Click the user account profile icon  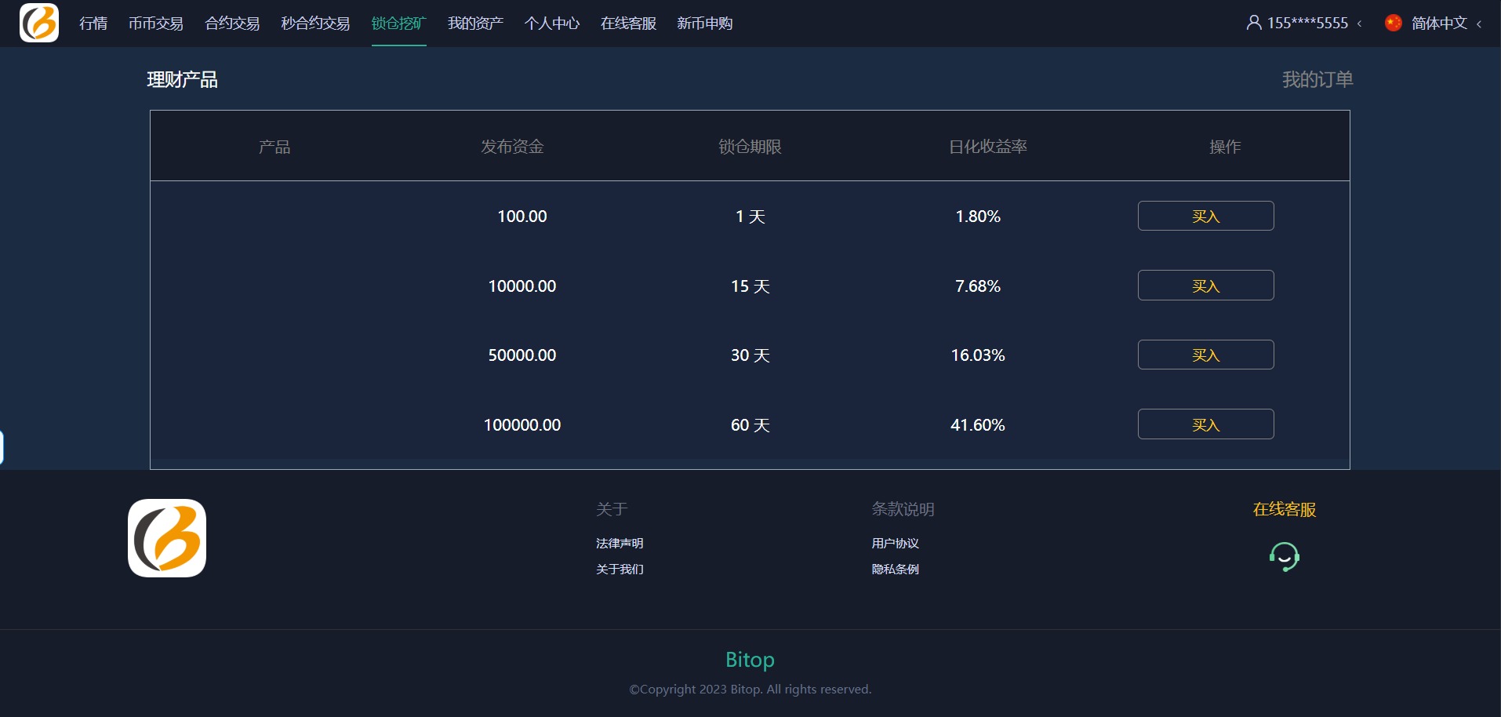[1254, 23]
